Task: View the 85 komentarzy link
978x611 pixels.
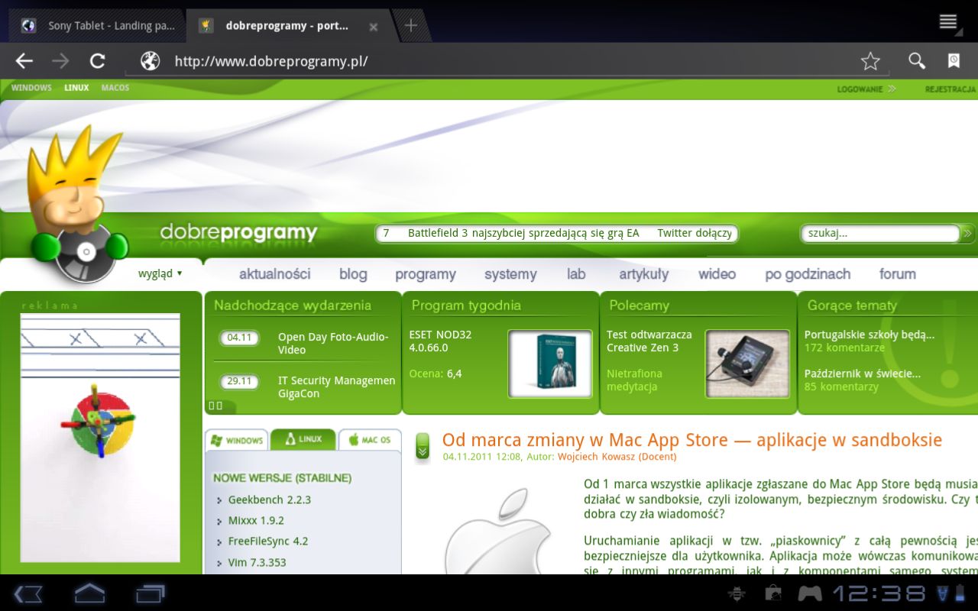Action: [x=841, y=386]
